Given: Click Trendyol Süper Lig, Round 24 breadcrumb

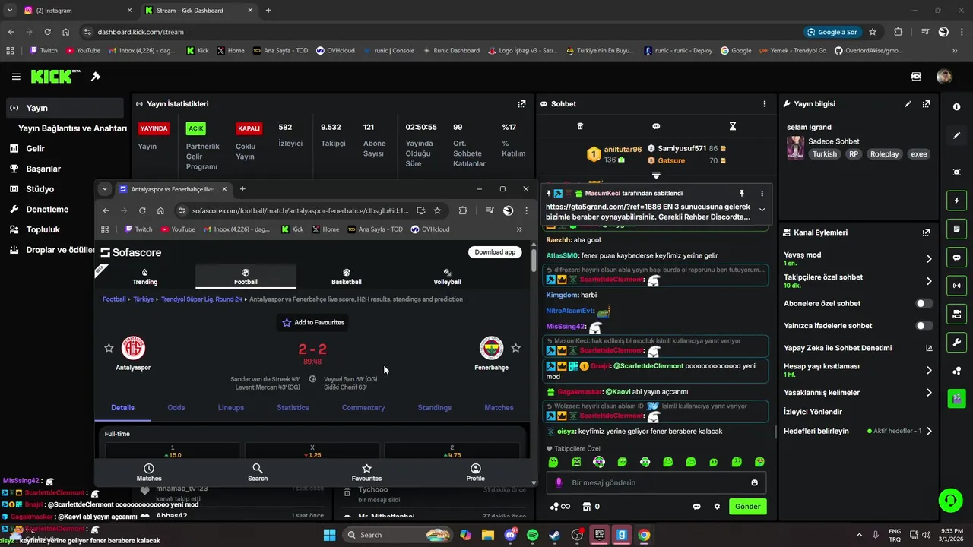Looking at the screenshot, I should pyautogui.click(x=201, y=299).
